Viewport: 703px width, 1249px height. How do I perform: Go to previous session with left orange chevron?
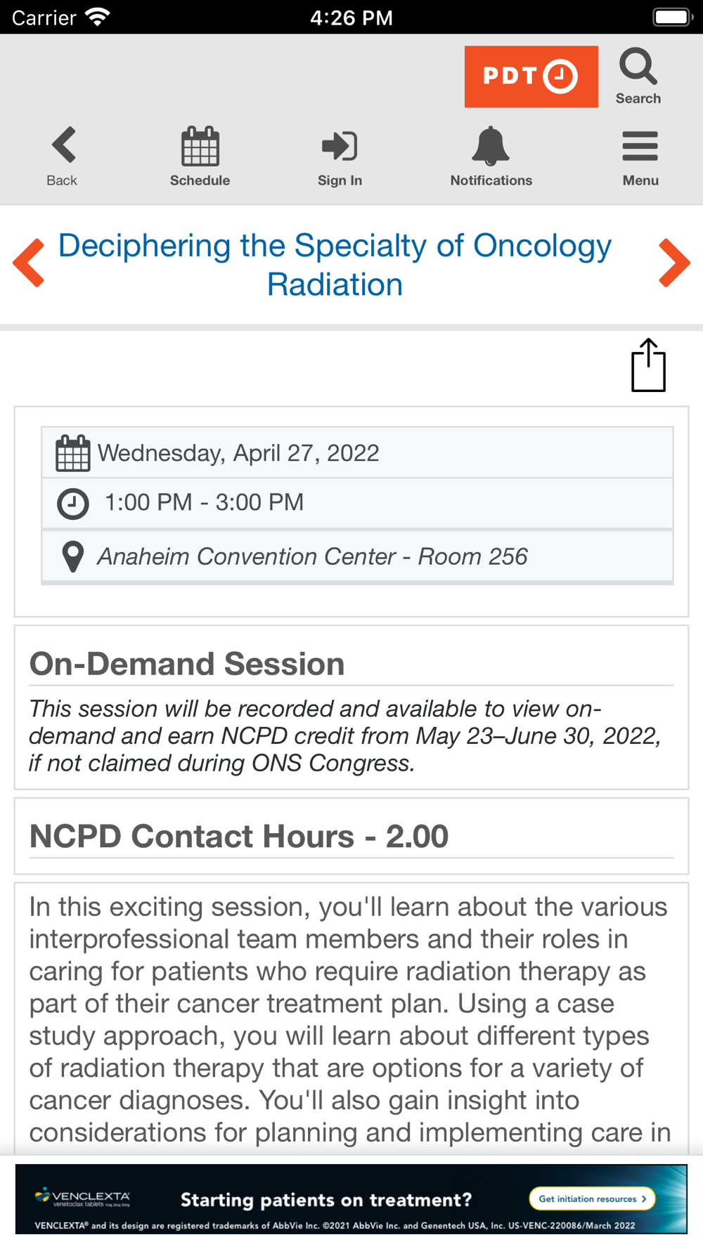point(29,263)
